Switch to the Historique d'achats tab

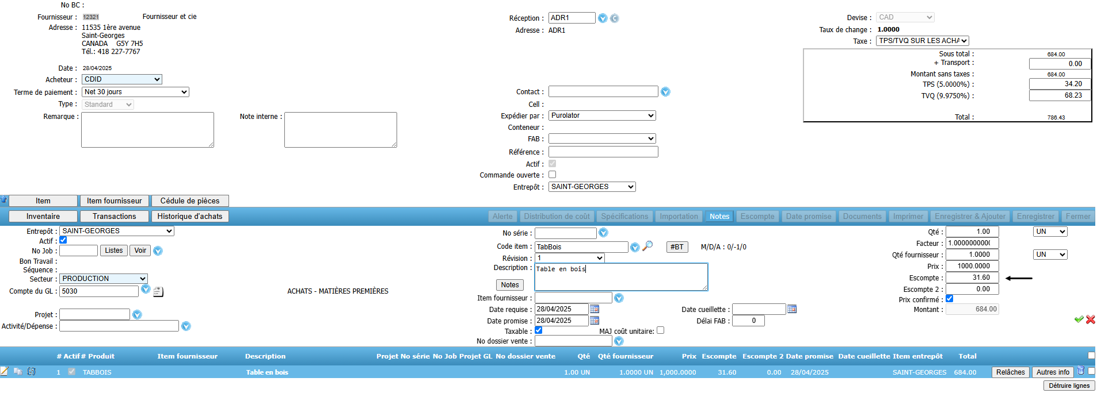point(189,216)
